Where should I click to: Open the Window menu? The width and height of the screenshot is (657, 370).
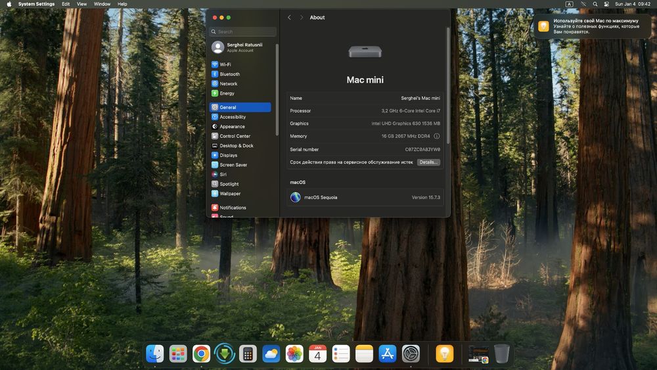pos(102,4)
